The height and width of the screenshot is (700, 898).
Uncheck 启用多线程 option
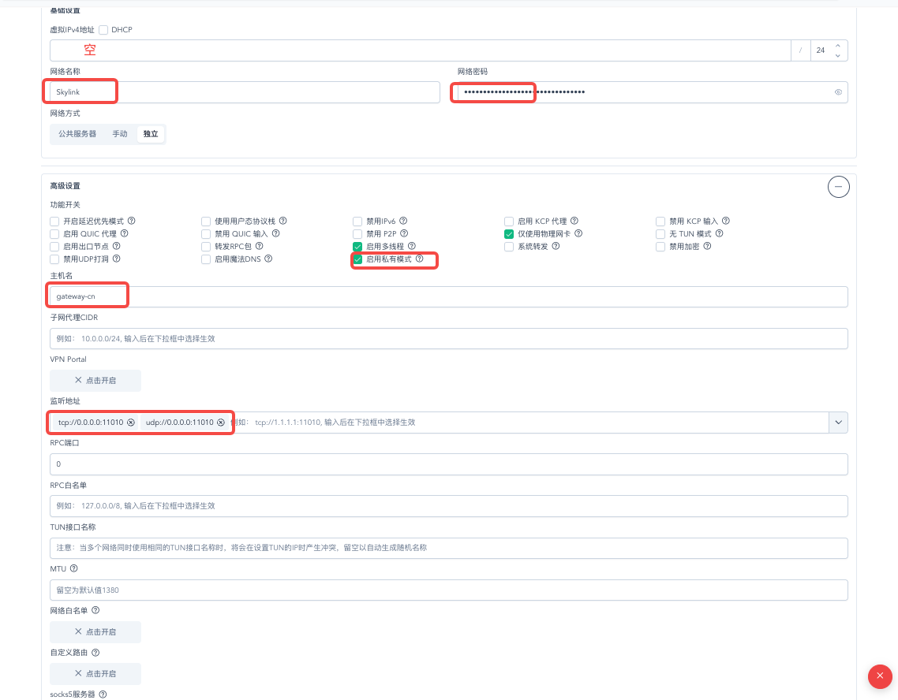coord(357,247)
